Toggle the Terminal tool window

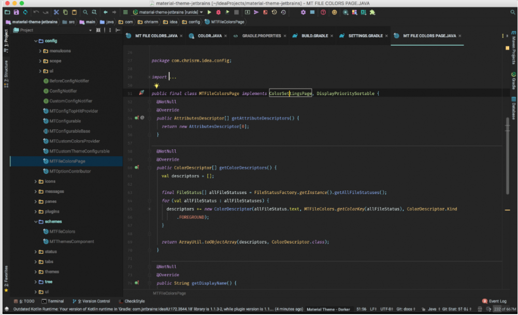coord(53,301)
